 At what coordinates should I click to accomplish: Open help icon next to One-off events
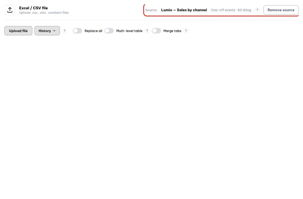(x=257, y=10)
